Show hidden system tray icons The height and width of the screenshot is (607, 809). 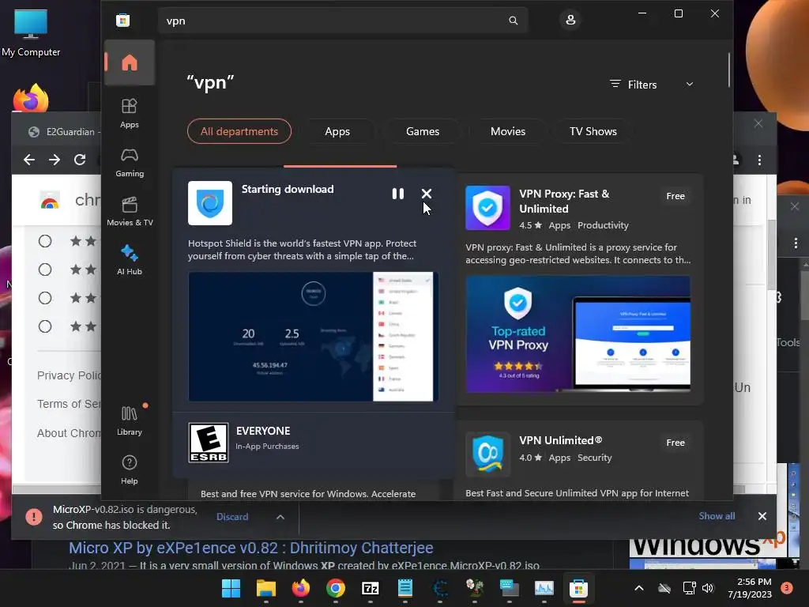(x=638, y=588)
